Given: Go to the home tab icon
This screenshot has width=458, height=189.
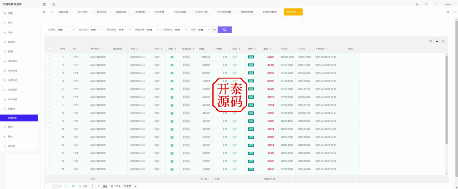Looking at the screenshot, I should (x=52, y=12).
